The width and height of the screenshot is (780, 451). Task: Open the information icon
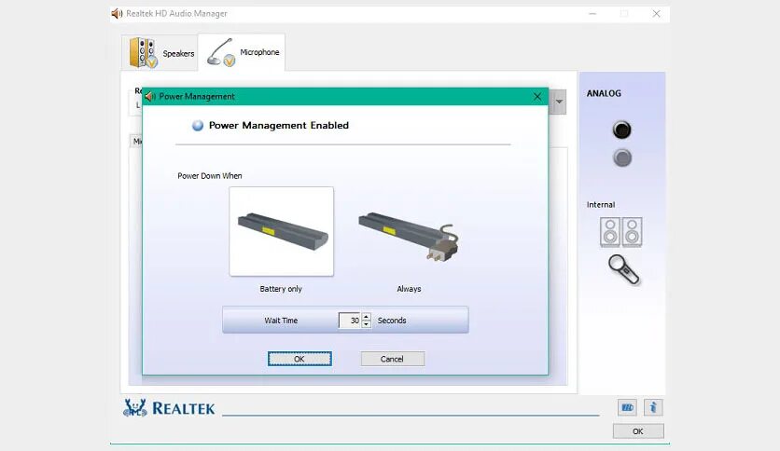coord(653,408)
